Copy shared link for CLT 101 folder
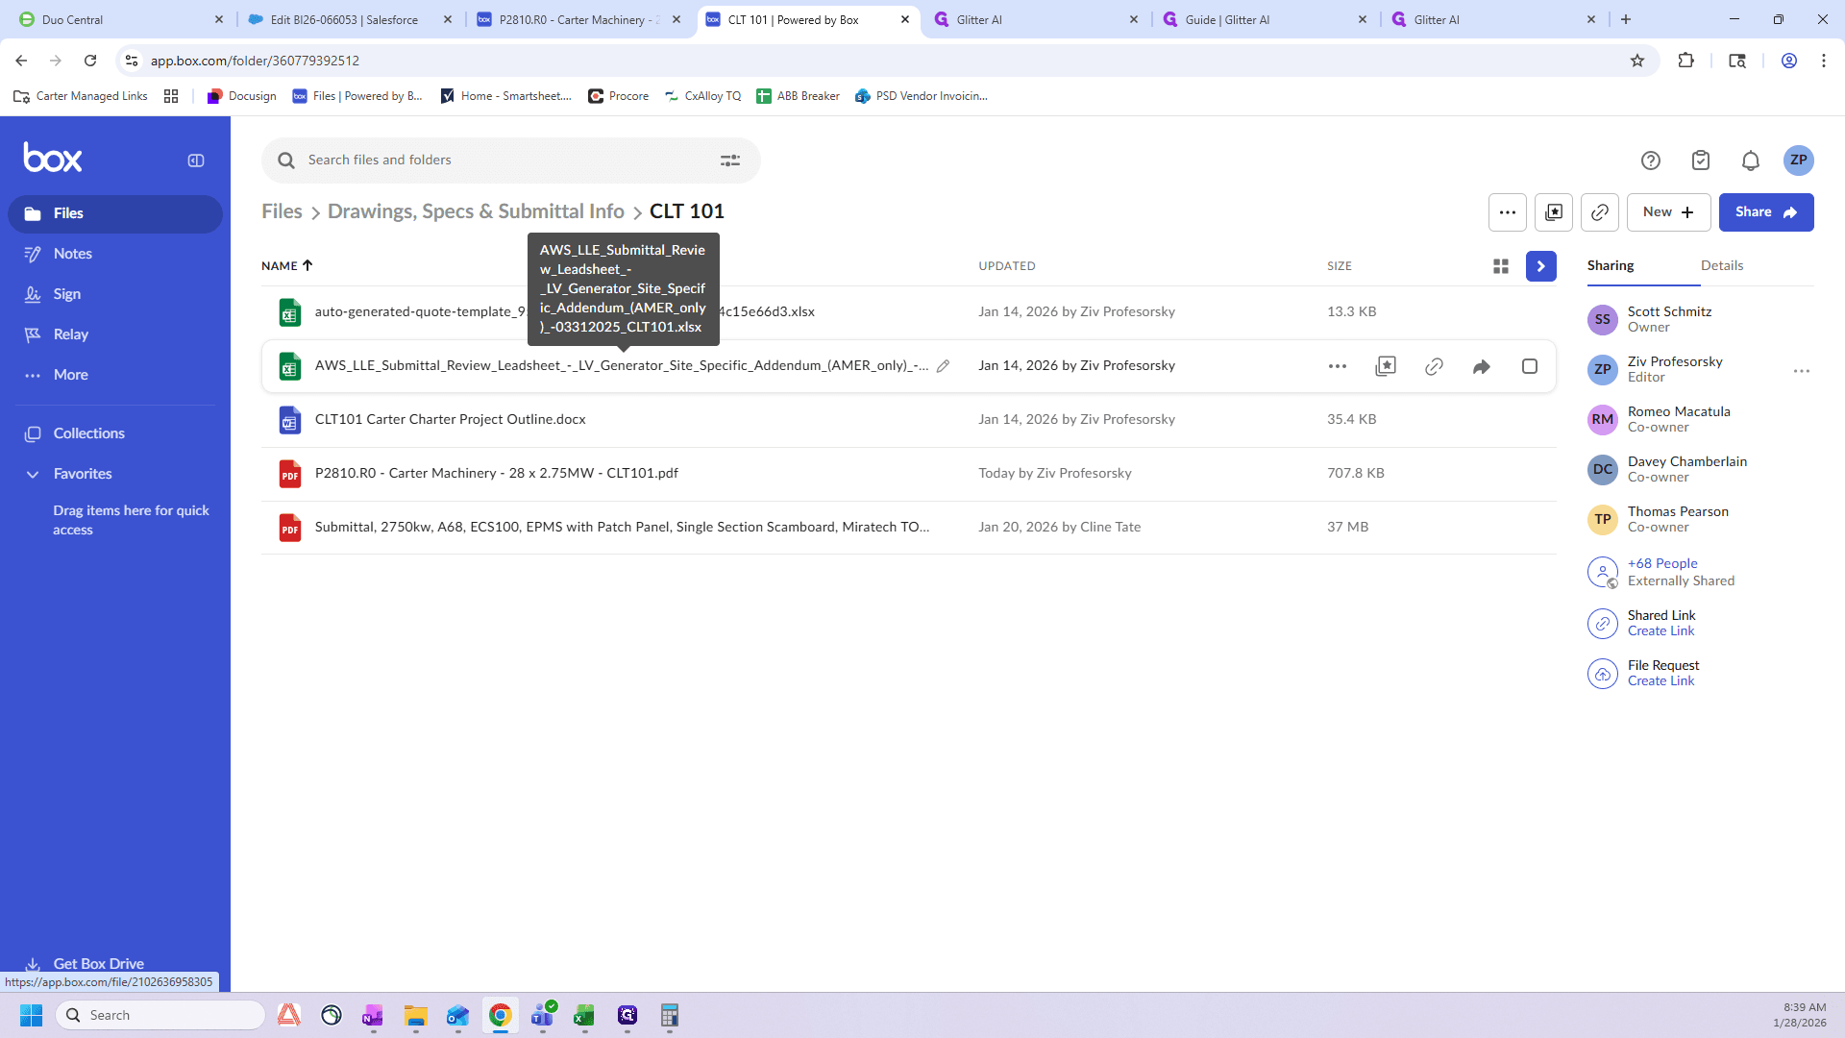Screen dimensions: 1845x1038 pyautogui.click(x=1600, y=212)
